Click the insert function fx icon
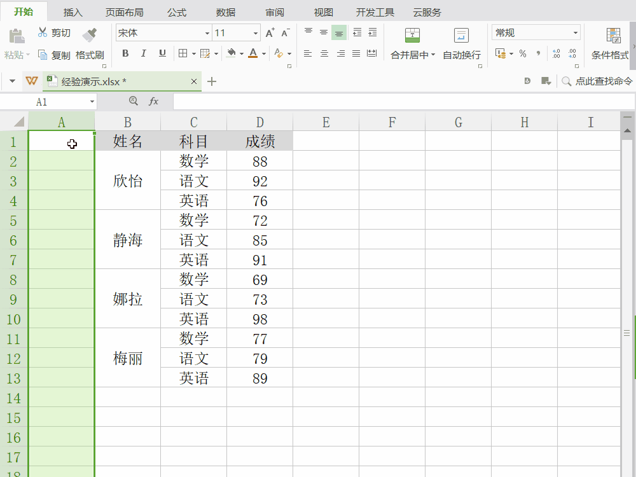This screenshot has width=636, height=477. (153, 101)
